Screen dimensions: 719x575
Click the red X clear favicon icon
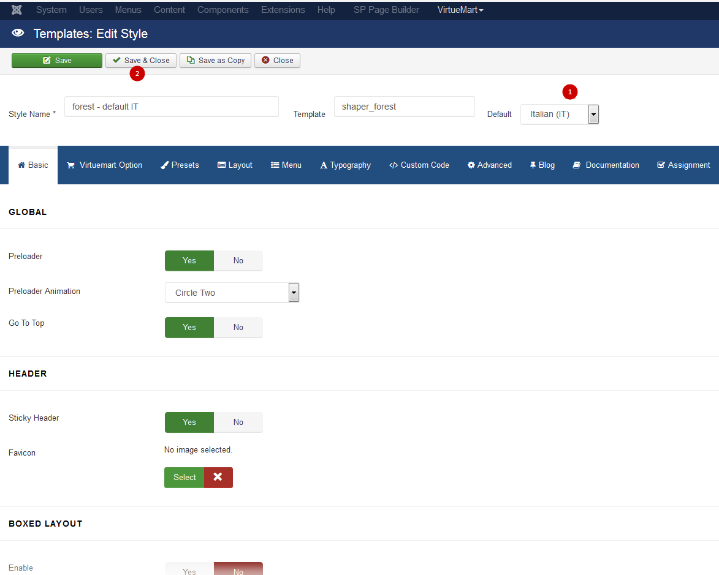(218, 477)
